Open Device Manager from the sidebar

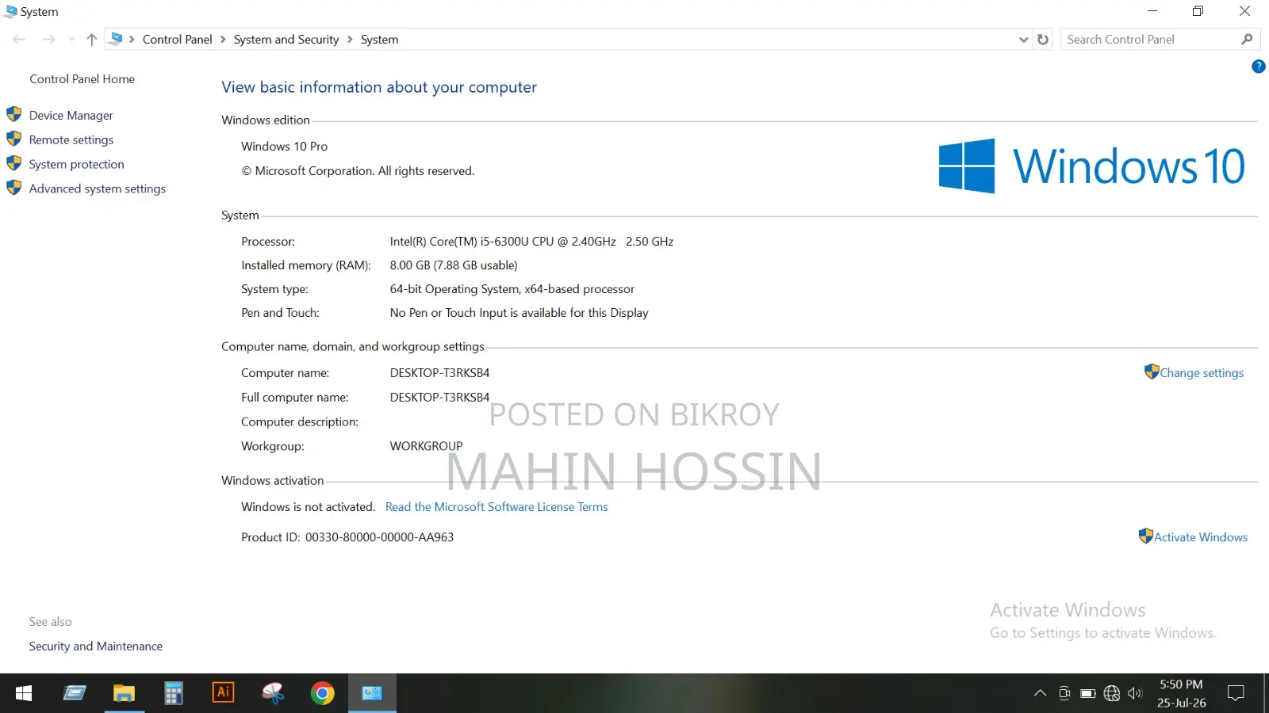click(71, 116)
